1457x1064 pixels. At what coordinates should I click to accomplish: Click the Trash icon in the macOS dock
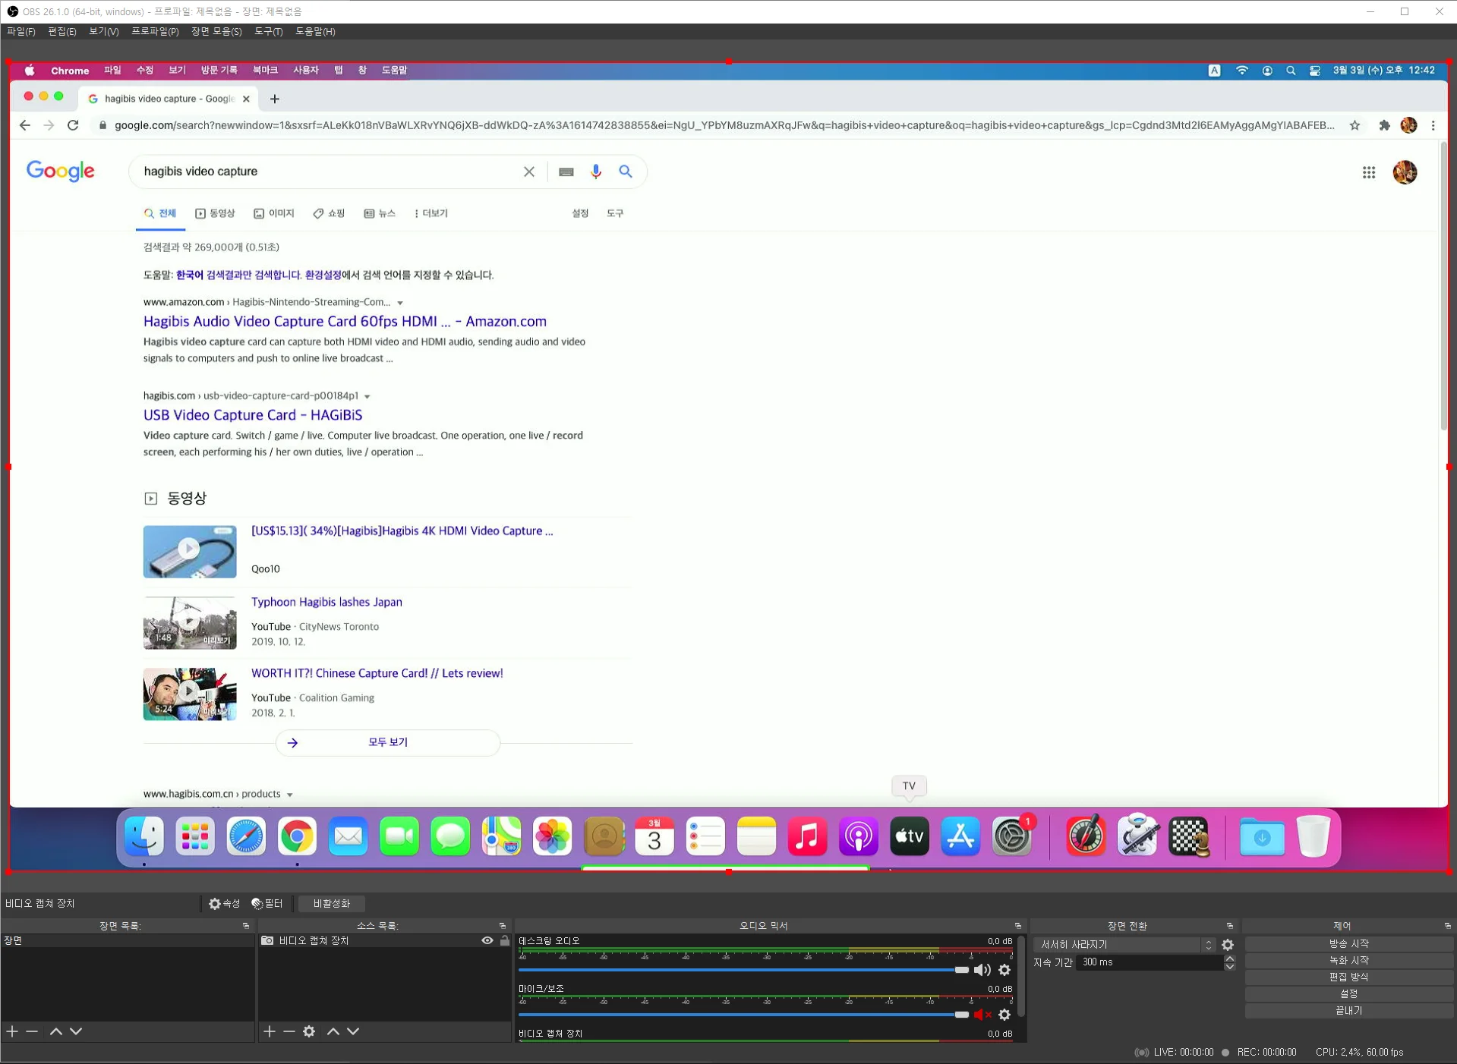[1314, 836]
